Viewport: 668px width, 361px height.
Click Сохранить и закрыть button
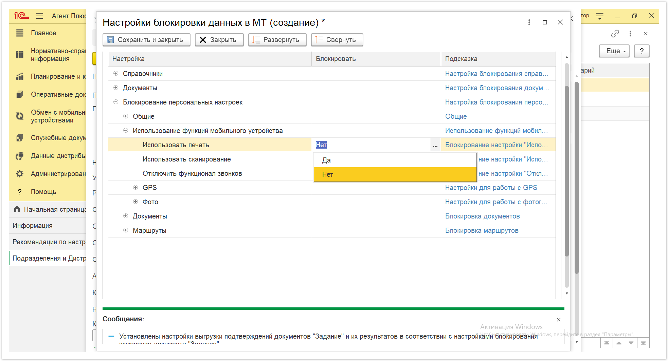click(x=146, y=40)
